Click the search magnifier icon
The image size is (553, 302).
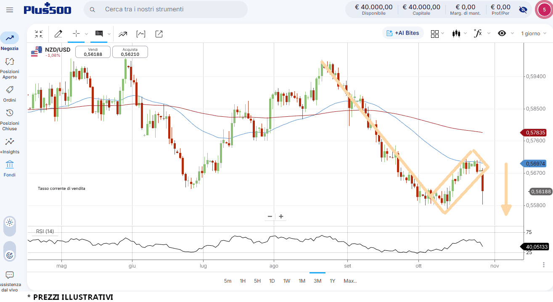(93, 10)
